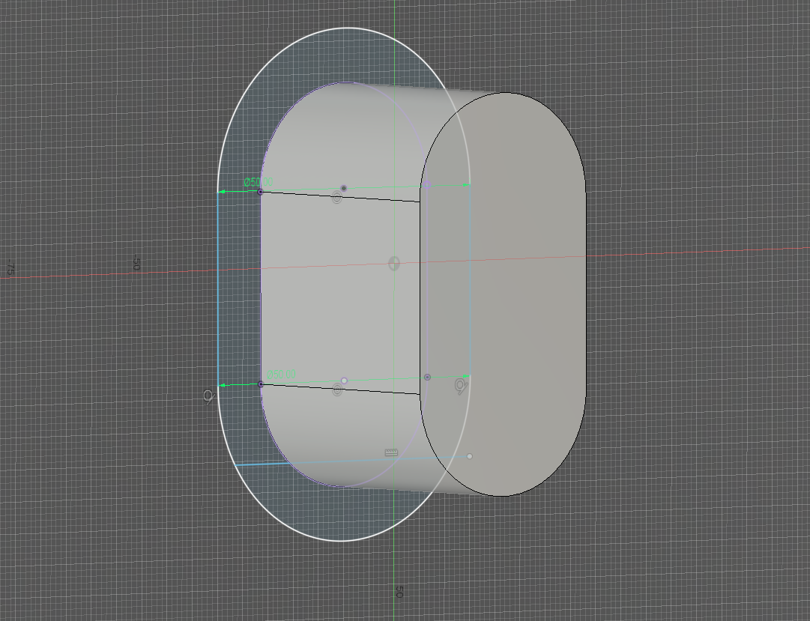Select the upper Ø50.00 diameter dimension label
The image size is (810, 621).
[x=258, y=182]
